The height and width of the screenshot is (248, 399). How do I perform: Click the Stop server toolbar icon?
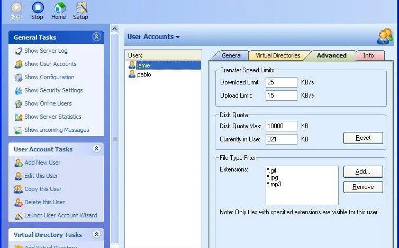(38, 7)
